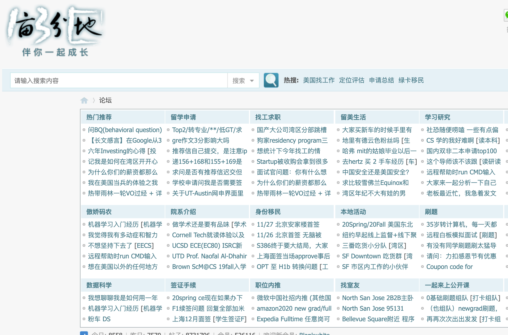The height and width of the screenshot is (335, 508).
Task: Open hot search 绿卡移民
Action: [x=411, y=80]
